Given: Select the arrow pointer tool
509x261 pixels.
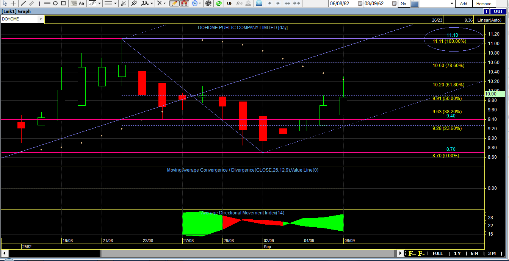Looking at the screenshot, I should (x=5, y=3).
